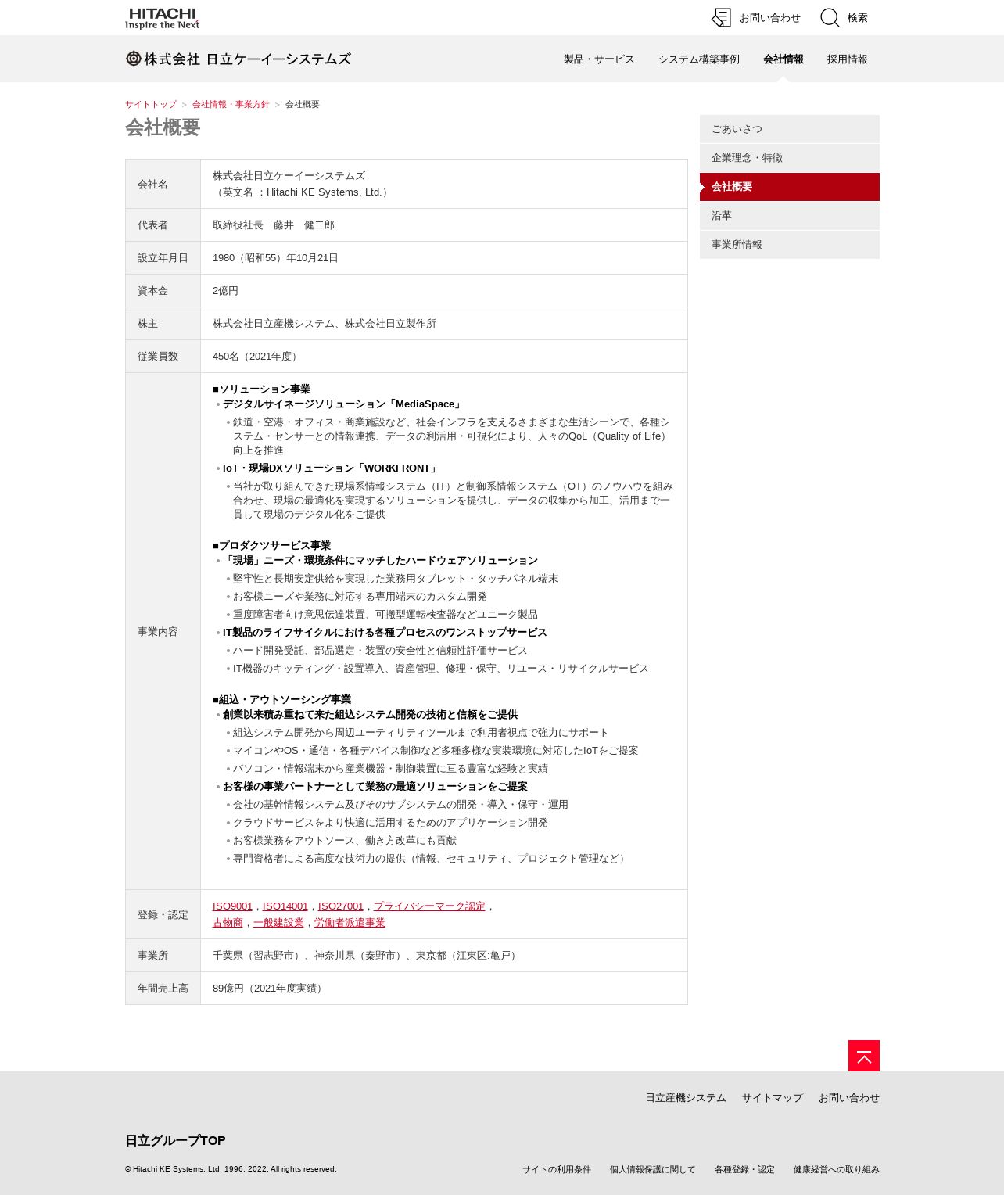
Task: Click the 株式会社 日立ケーイーシステムズ site title
Action: 247,59
